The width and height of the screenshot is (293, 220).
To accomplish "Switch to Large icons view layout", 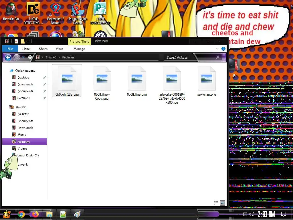I will click(x=222, y=203).
